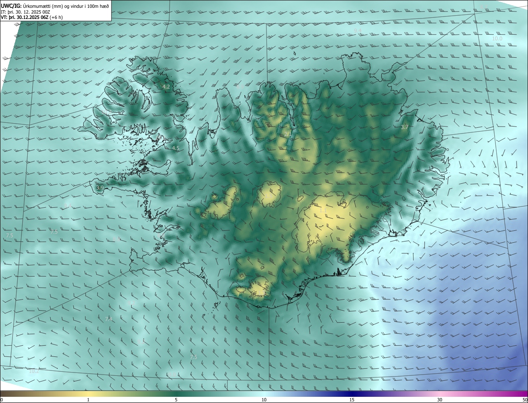Click the 'IT: þri. 30. 12. 2025 00Z' line

[26, 12]
